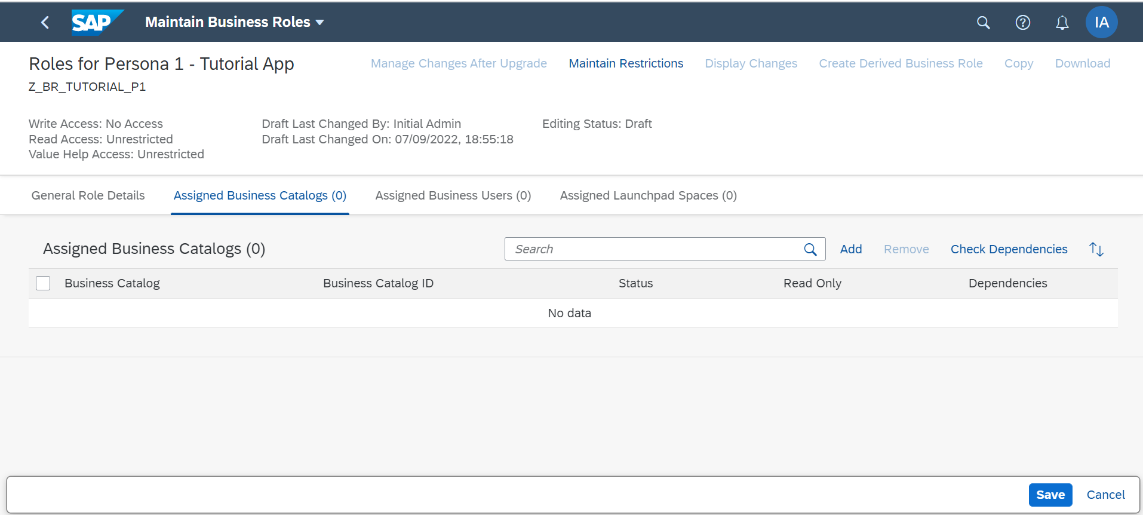Click the Status column header
This screenshot has width=1143, height=515.
[x=635, y=283]
